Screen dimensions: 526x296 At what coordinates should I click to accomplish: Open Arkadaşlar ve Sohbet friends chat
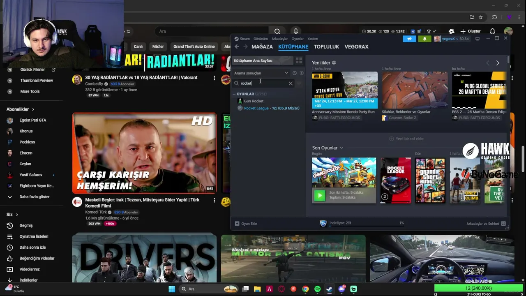(486, 224)
